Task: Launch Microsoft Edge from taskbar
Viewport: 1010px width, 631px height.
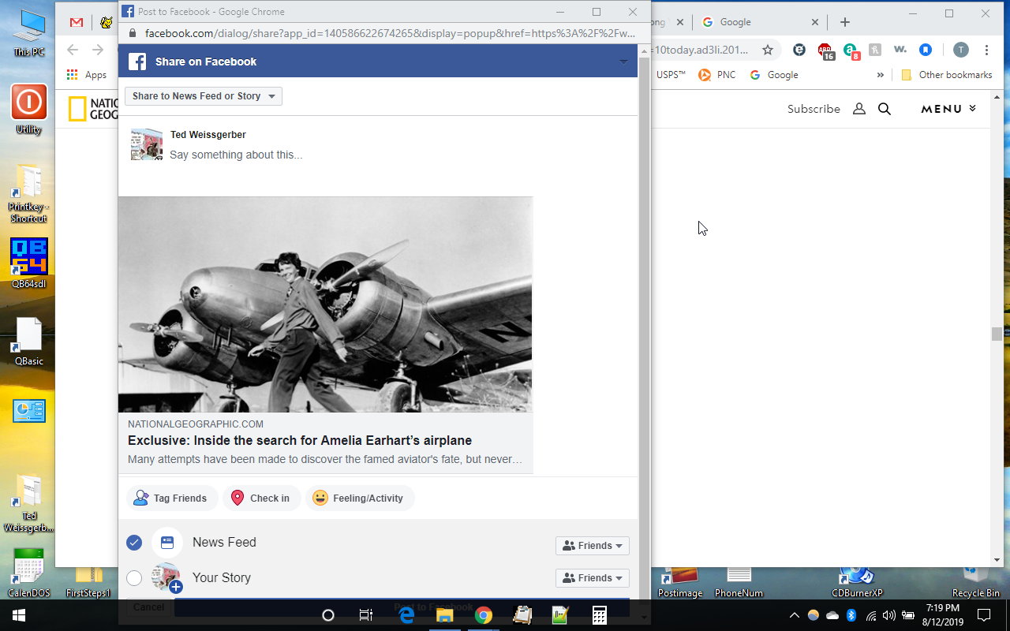Action: coord(406,615)
